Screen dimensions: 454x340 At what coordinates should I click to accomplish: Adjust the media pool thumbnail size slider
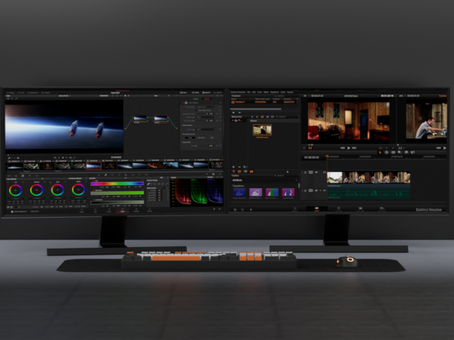click(288, 172)
